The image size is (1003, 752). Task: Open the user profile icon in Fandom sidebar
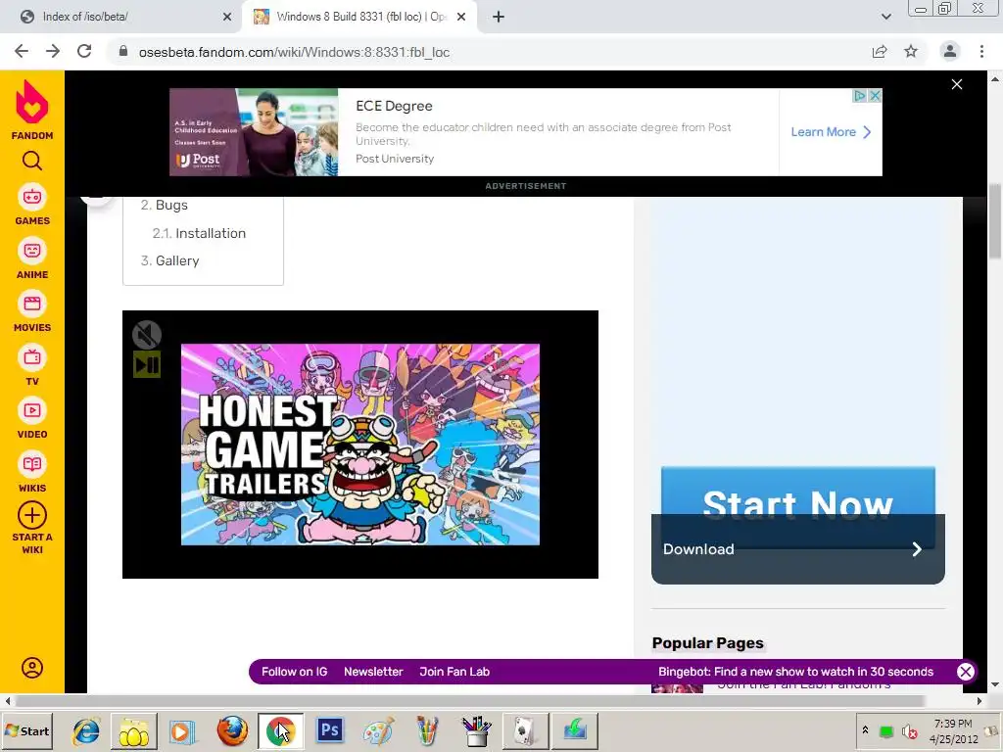32,668
